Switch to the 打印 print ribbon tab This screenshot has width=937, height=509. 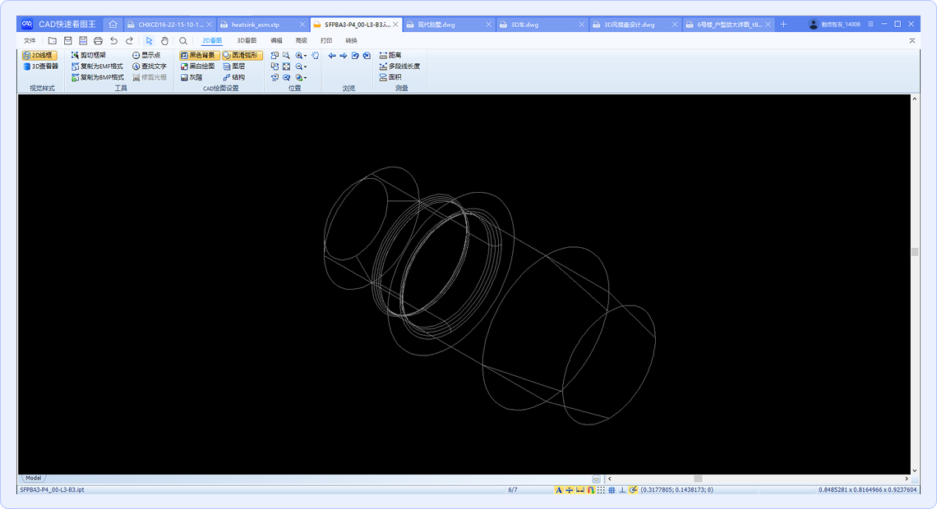(x=326, y=40)
